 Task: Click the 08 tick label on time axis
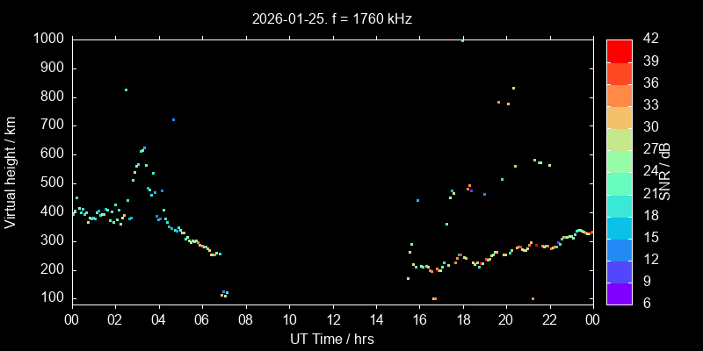245,320
